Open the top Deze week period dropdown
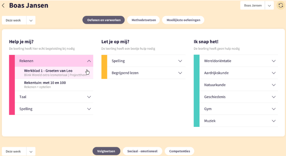286x156 pixels. [x=31, y=20]
